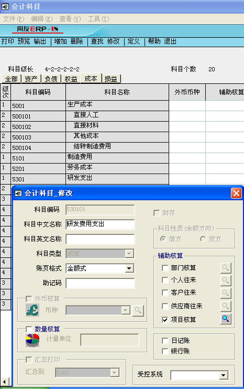Click the 科目英文名称 input field
The height and width of the screenshot is (389, 244).
click(x=100, y=239)
